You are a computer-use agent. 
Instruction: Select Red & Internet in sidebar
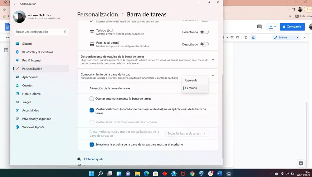tap(41, 60)
